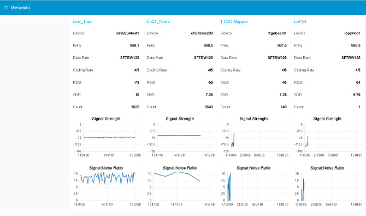Click LoPy4 RSSI value -64
The width and height of the screenshot is (366, 216).
(x=358, y=82)
